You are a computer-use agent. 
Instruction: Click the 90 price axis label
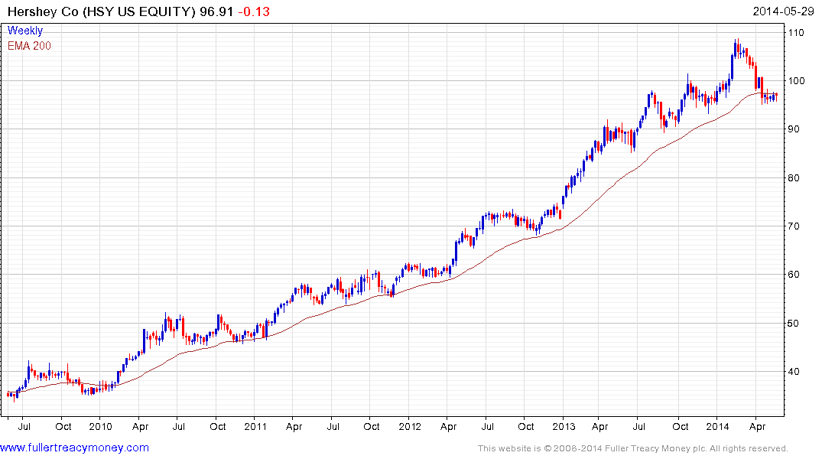pyautogui.click(x=794, y=129)
